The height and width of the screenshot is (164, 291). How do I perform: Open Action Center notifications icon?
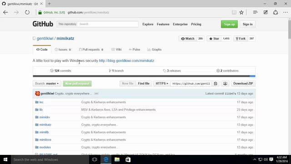271,159
